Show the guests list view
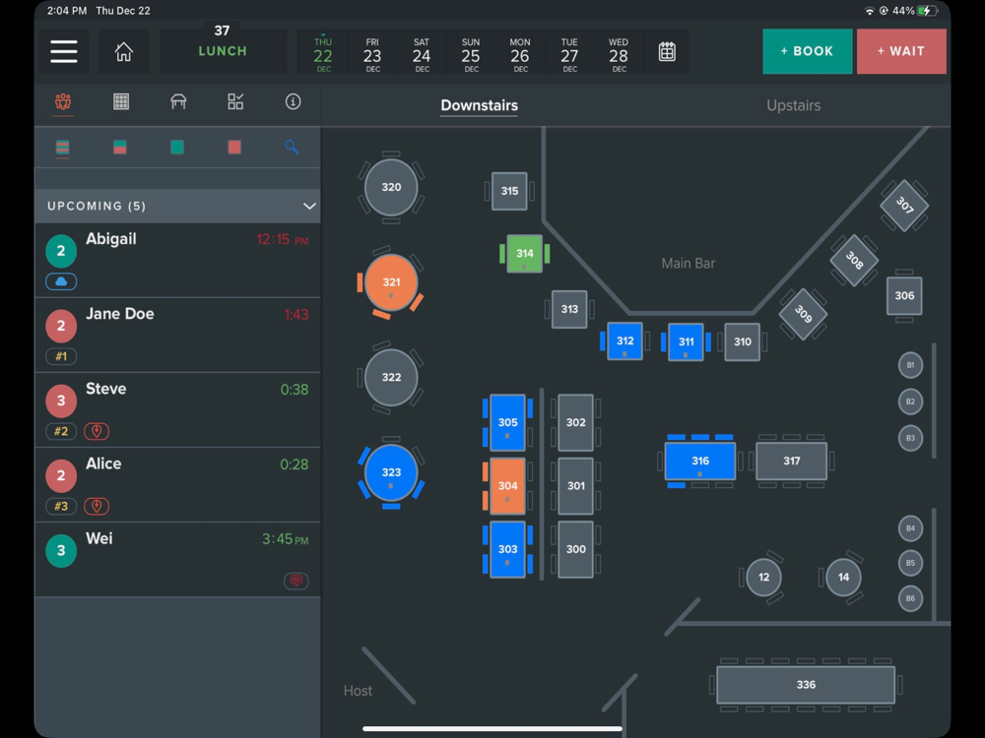985x738 pixels. [x=63, y=101]
